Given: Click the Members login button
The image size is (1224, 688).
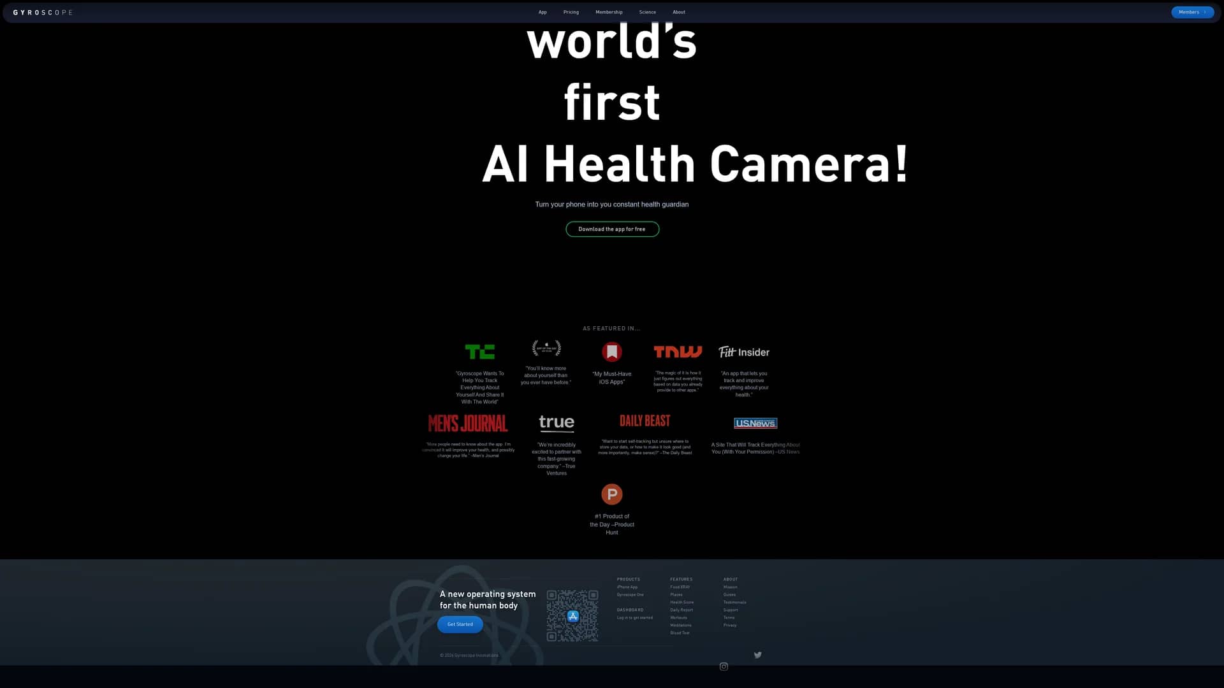Looking at the screenshot, I should tap(1192, 12).
